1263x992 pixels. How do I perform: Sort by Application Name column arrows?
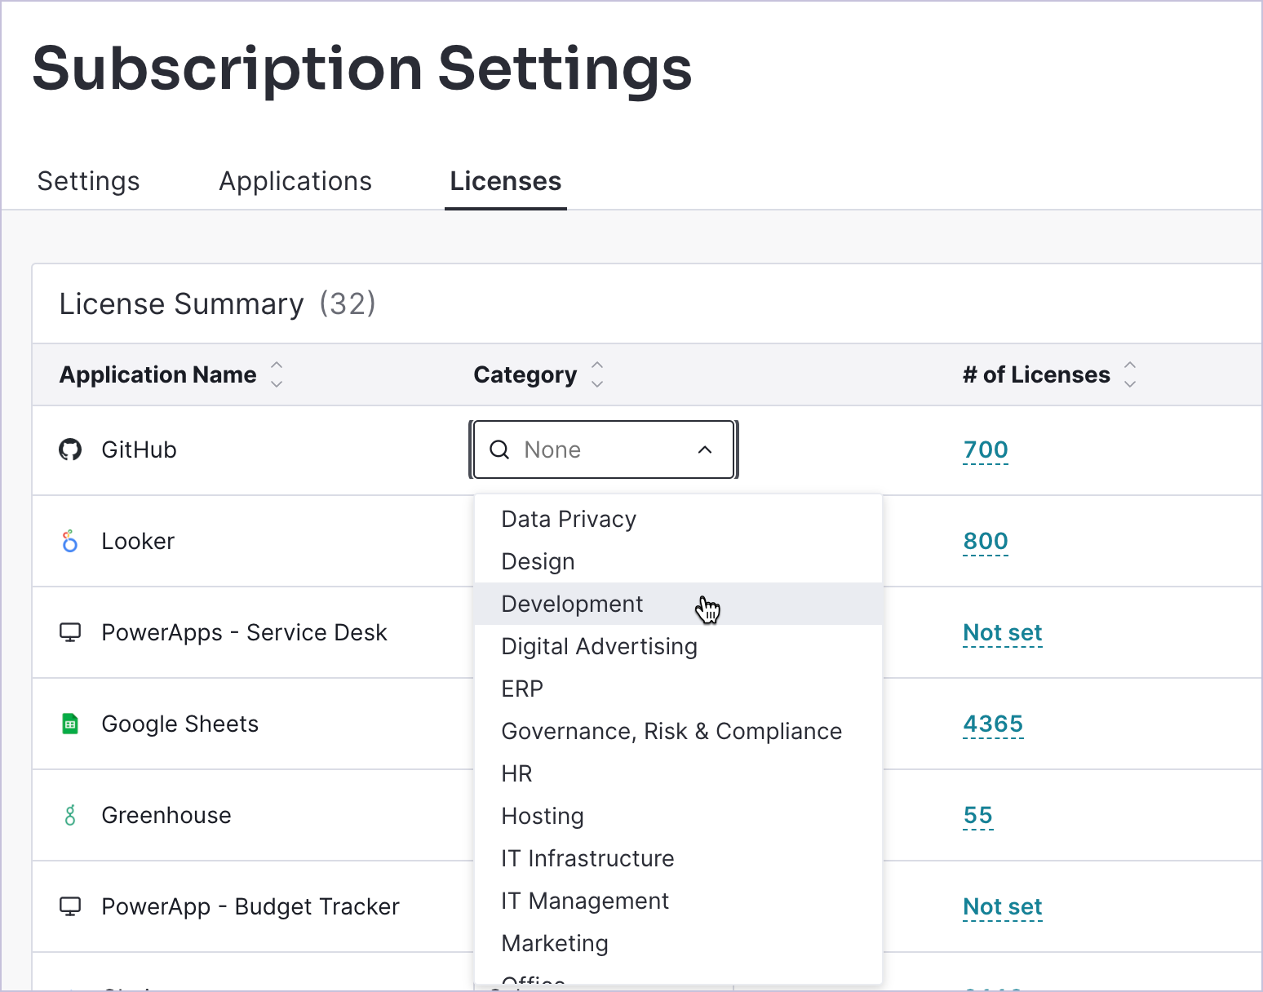[x=277, y=374]
